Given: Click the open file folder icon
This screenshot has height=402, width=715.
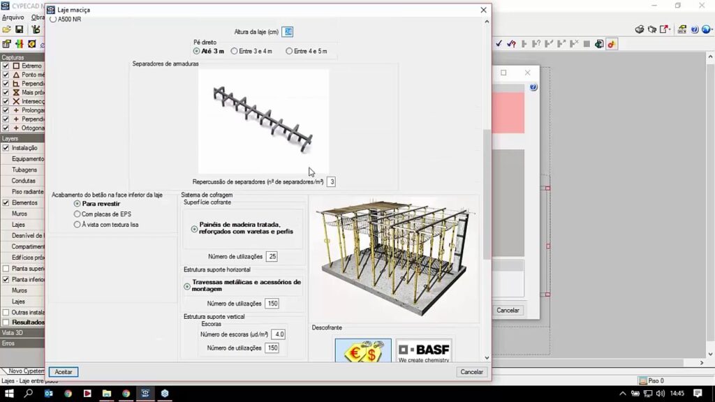Looking at the screenshot, I should [6, 29].
